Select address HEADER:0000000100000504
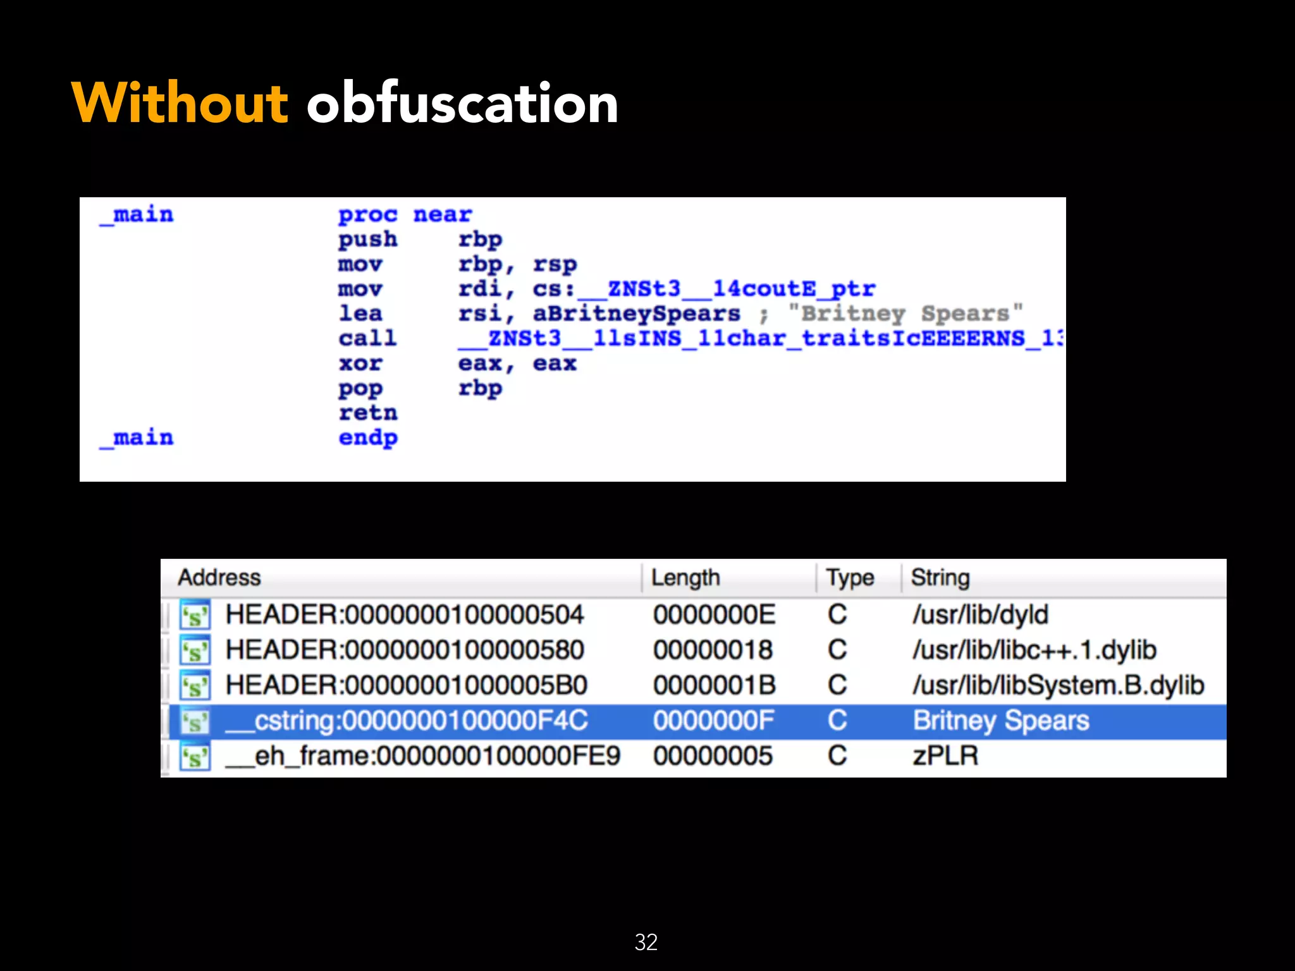The image size is (1295, 971). point(405,614)
